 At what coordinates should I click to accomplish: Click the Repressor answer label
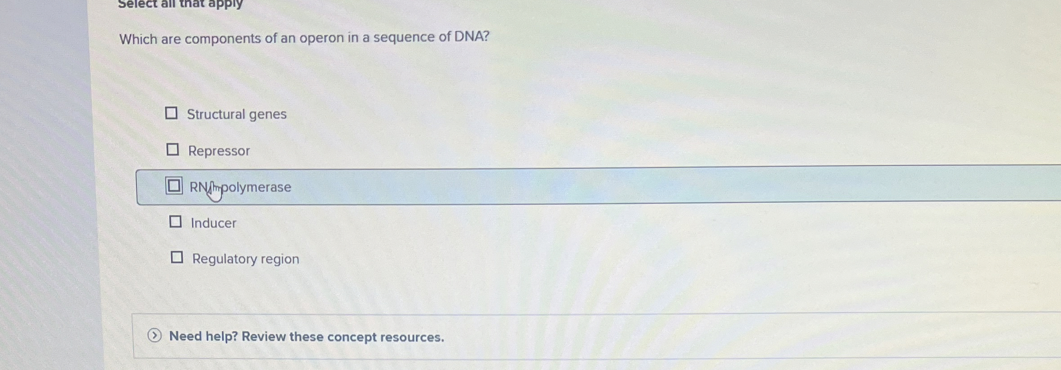click(x=219, y=150)
